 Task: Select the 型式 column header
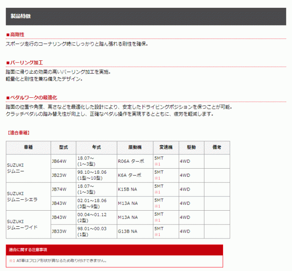63,148
